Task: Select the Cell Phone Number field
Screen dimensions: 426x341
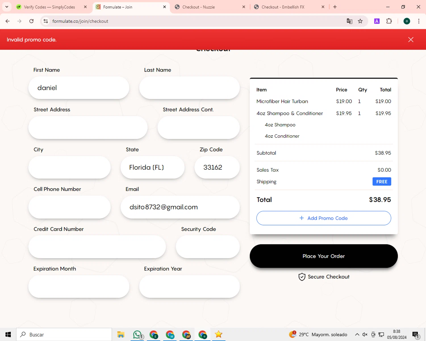Action: point(70,207)
